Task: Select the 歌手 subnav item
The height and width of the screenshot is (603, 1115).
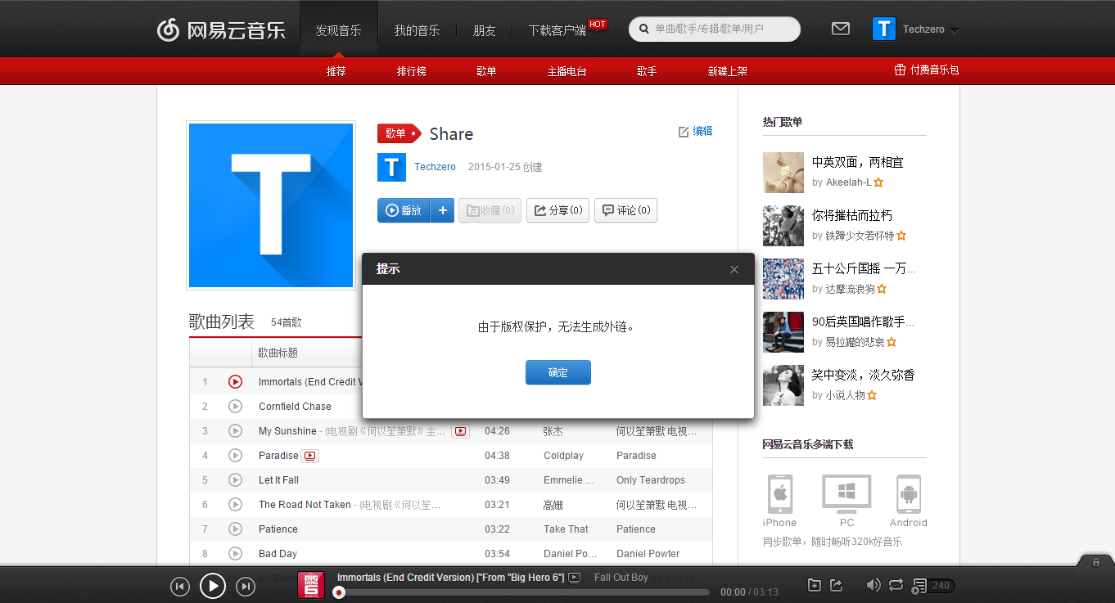Action: [x=648, y=71]
